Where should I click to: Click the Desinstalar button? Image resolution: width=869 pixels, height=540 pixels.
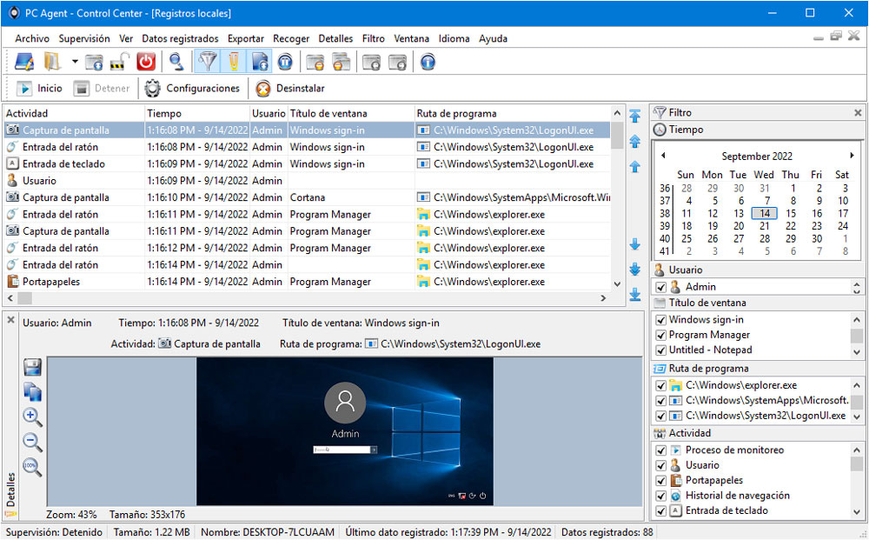[x=290, y=88]
